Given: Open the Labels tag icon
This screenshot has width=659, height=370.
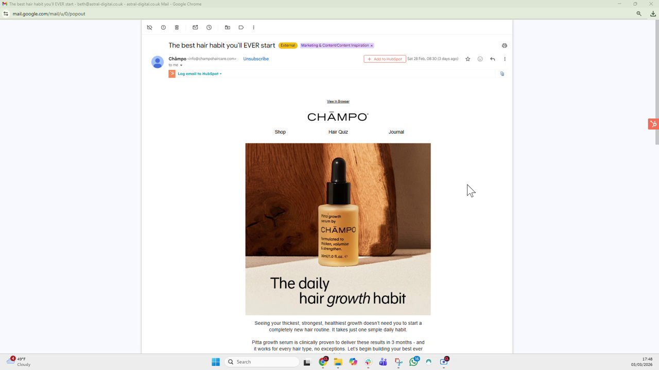Looking at the screenshot, I should pos(241,27).
